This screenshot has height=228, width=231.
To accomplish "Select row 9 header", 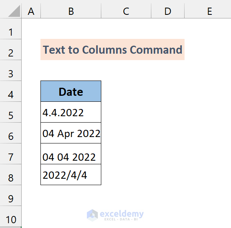I will 10,196.
